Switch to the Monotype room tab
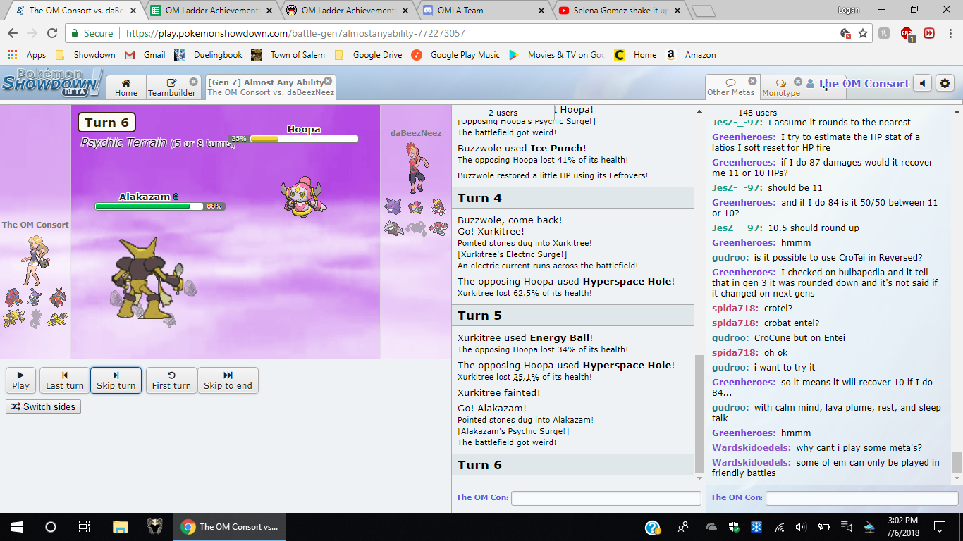This screenshot has width=963, height=541. [x=781, y=87]
